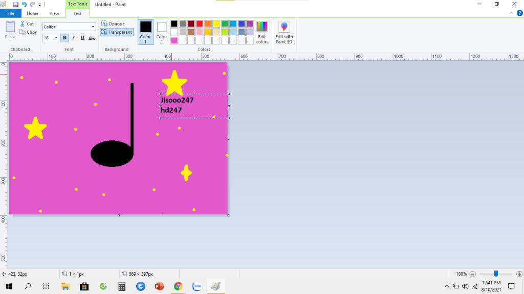Set text background to Opaque
Image resolution: width=524 pixels, height=294 pixels.
point(113,23)
